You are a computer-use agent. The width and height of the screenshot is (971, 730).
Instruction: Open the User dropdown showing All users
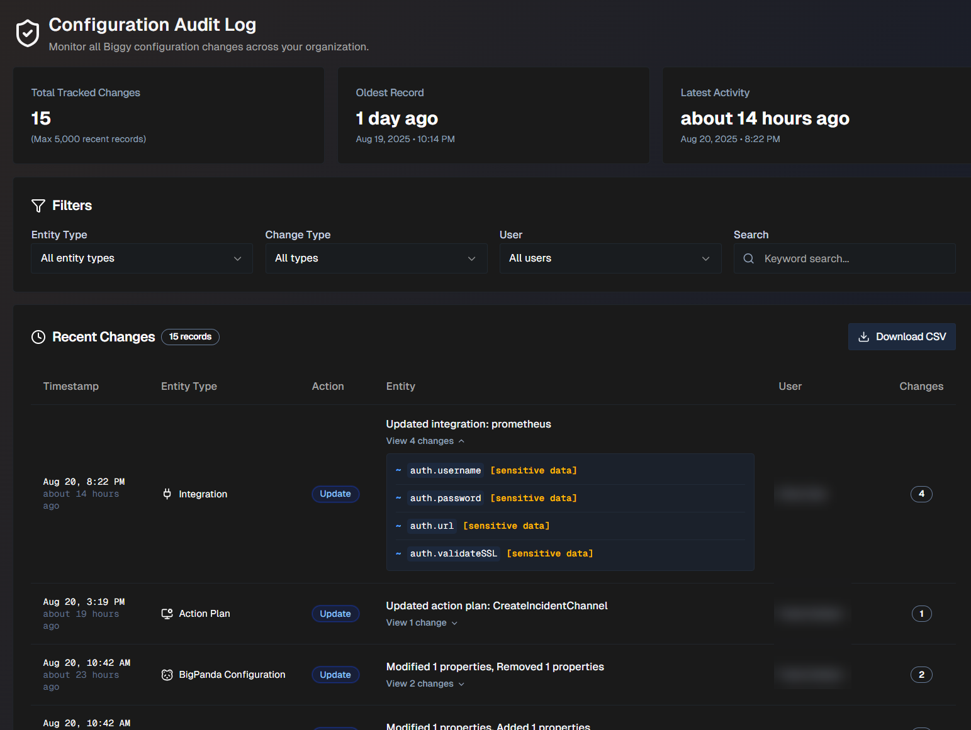[610, 258]
